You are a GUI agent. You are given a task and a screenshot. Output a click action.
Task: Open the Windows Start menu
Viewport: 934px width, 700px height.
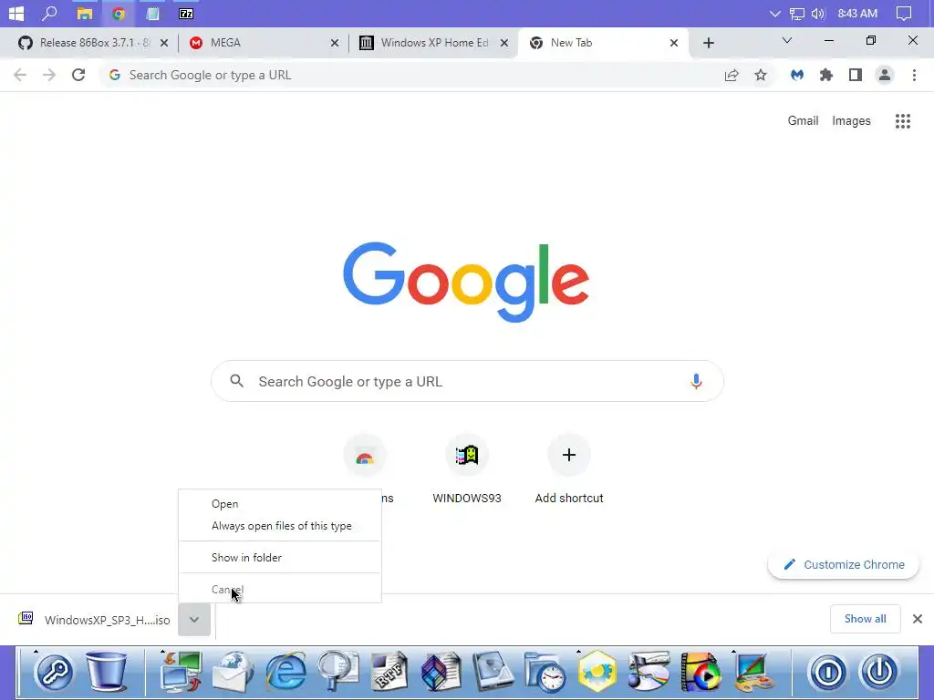click(x=16, y=13)
